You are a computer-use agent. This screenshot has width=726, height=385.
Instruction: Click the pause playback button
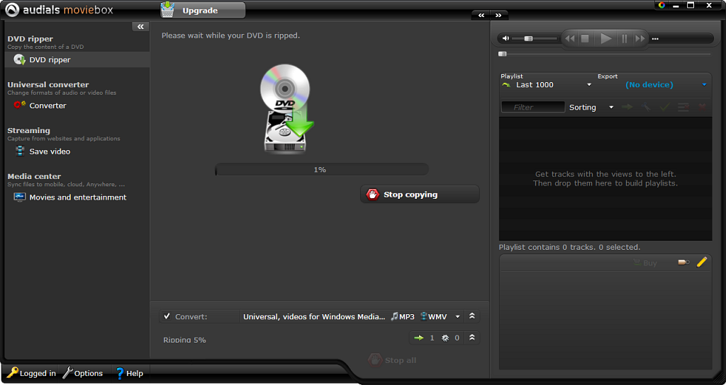(x=624, y=38)
